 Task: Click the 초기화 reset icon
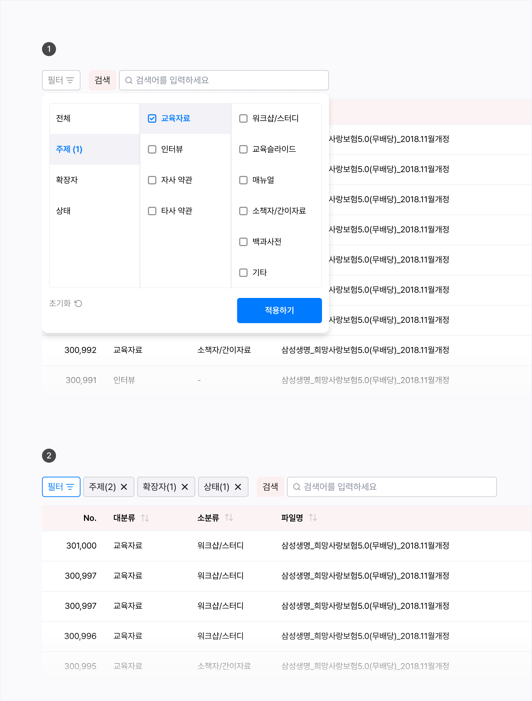click(78, 304)
